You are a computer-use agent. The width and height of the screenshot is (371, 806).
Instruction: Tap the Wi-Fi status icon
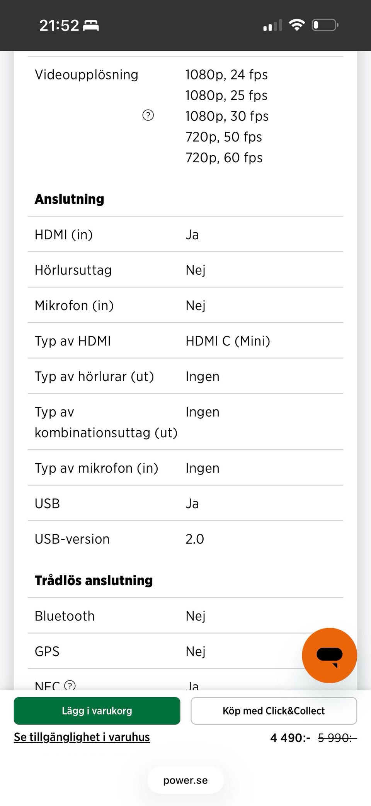297,25
